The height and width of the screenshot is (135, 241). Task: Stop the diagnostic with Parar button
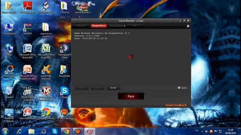coord(131,96)
